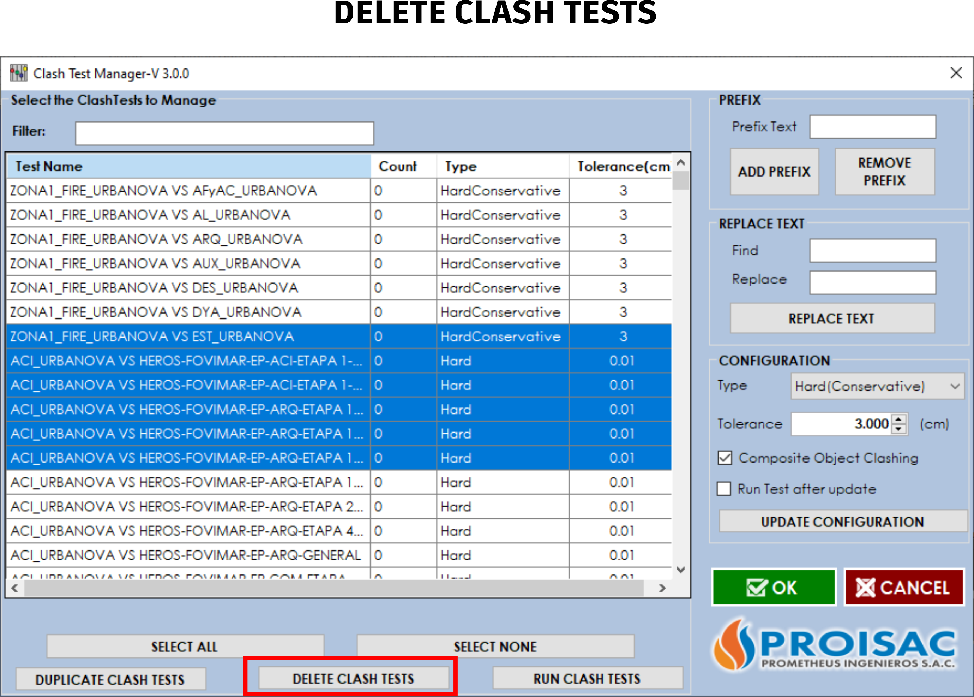Increase Tolerance with the up stepper arrow
Image resolution: width=974 pixels, height=697 pixels.
pos(898,419)
